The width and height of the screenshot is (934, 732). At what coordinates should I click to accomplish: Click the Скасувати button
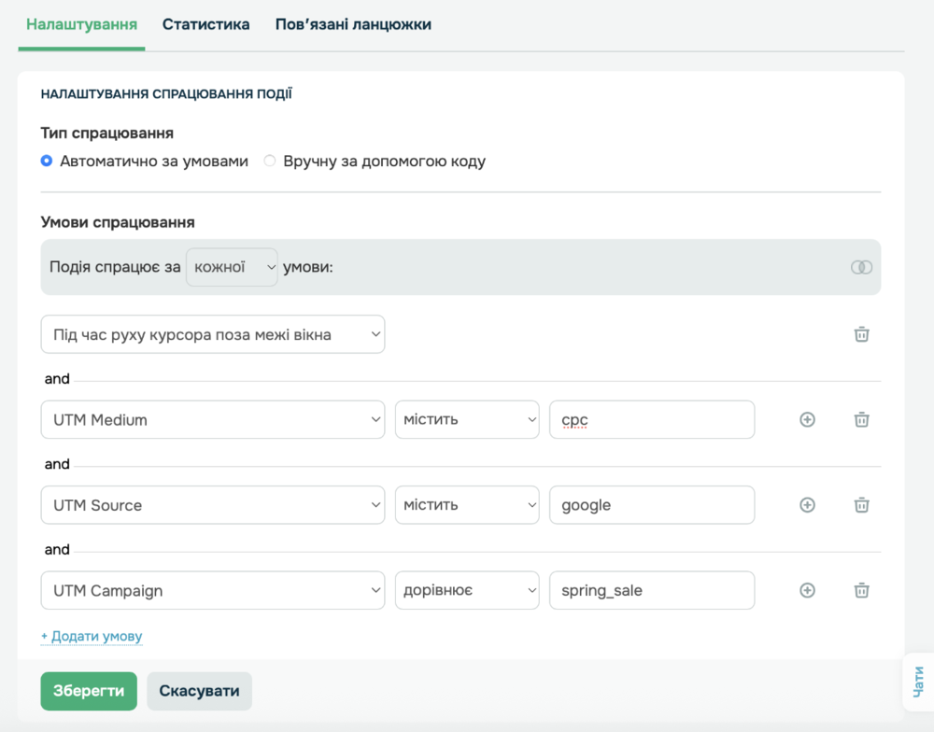[199, 691]
